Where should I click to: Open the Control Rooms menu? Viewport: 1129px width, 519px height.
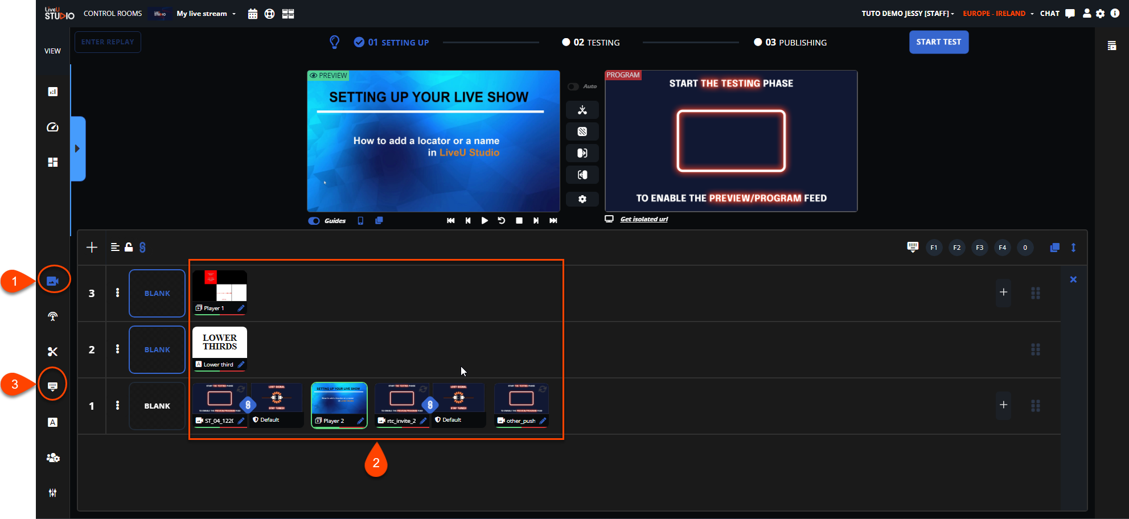pos(113,14)
